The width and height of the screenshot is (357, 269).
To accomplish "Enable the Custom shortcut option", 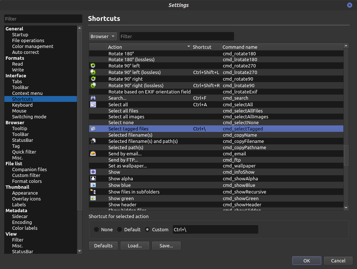I will click(x=147, y=229).
